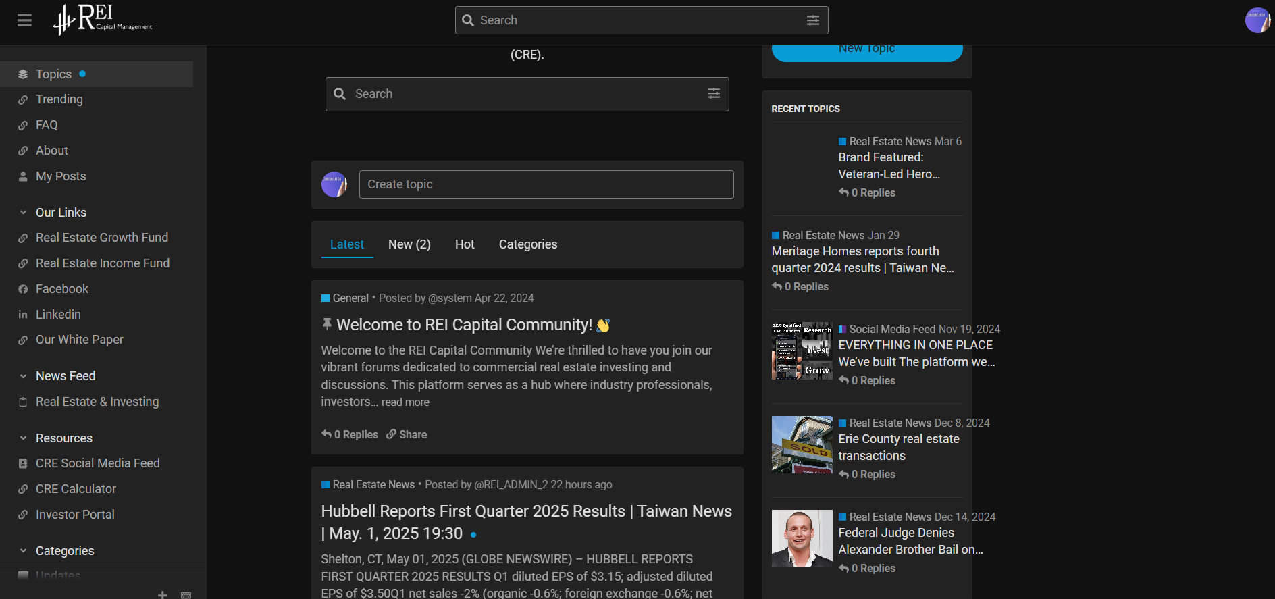Click the reply icon under Brand Featured topic
This screenshot has width=1275, height=599.
(x=843, y=192)
